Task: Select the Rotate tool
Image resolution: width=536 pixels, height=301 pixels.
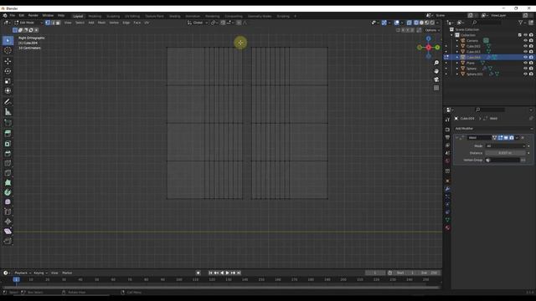Action: (8, 71)
